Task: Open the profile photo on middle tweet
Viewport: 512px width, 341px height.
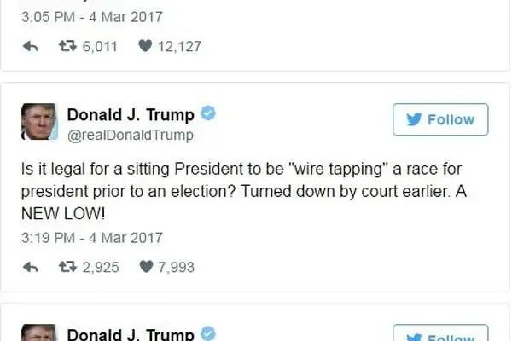Action: click(x=39, y=121)
